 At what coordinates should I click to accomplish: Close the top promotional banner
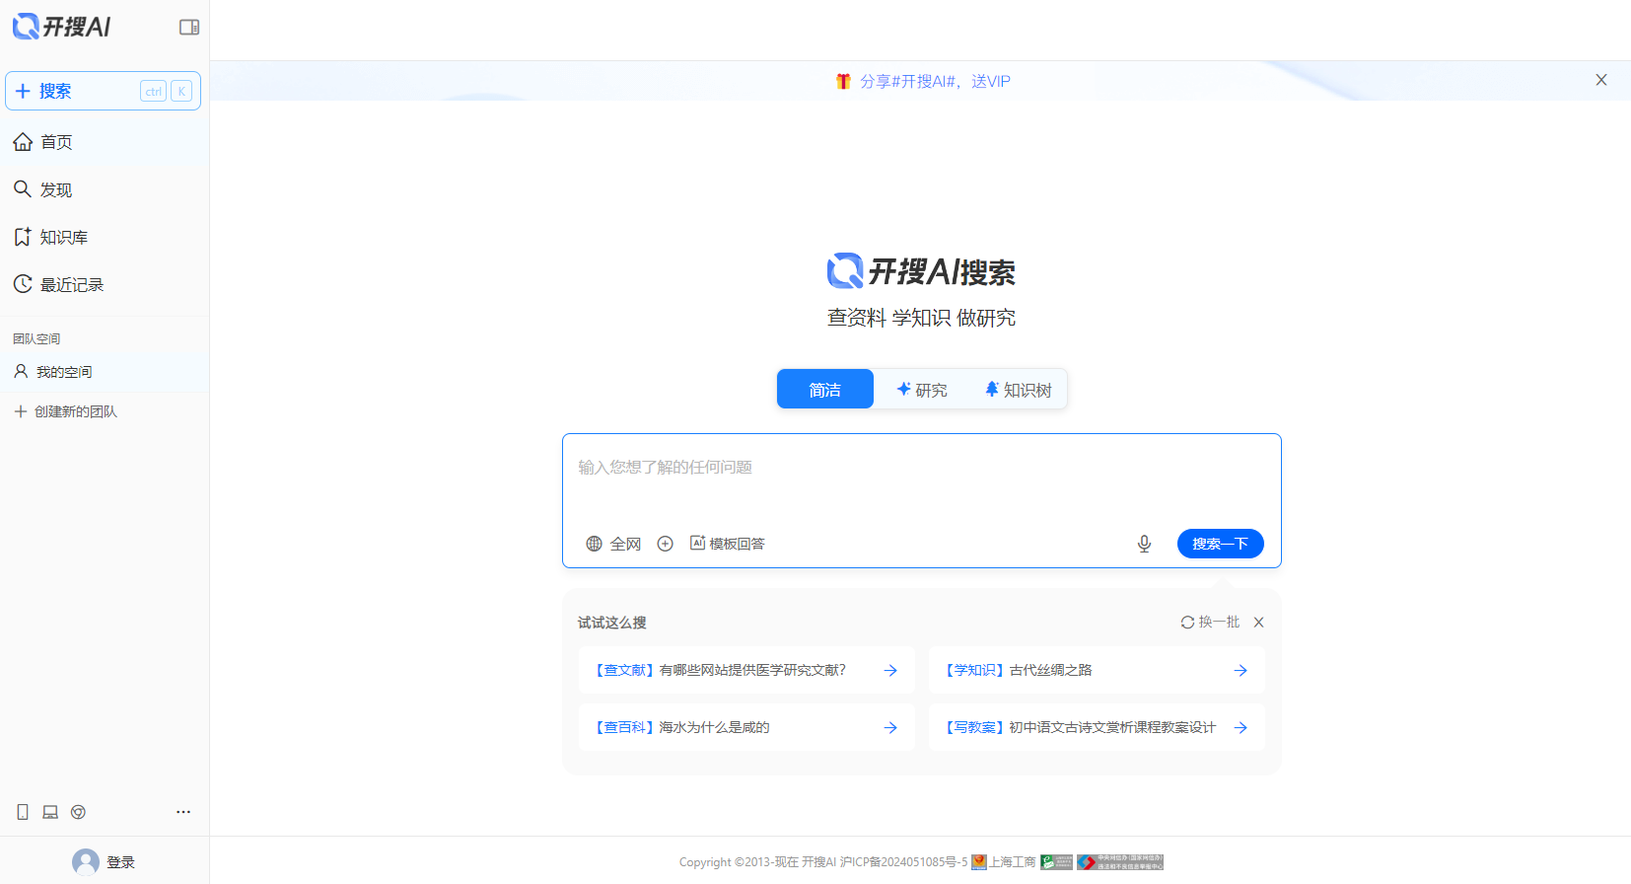pyautogui.click(x=1601, y=80)
